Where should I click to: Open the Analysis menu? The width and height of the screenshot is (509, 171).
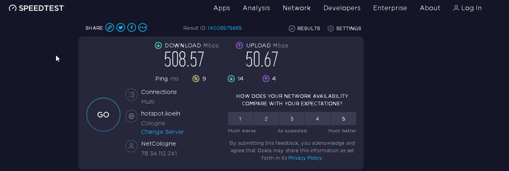257,8
